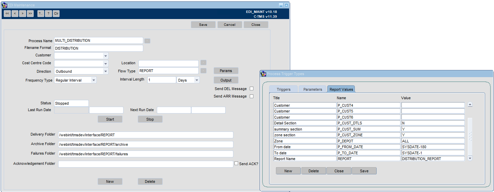Enable the Send ACK? checkbox
The height and width of the screenshot is (192, 494).
pos(236,163)
